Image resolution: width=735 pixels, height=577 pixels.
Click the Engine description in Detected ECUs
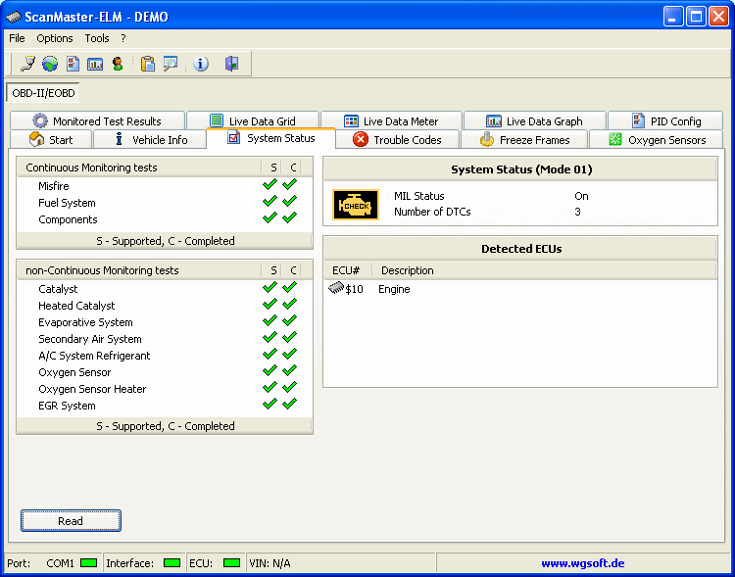click(394, 289)
